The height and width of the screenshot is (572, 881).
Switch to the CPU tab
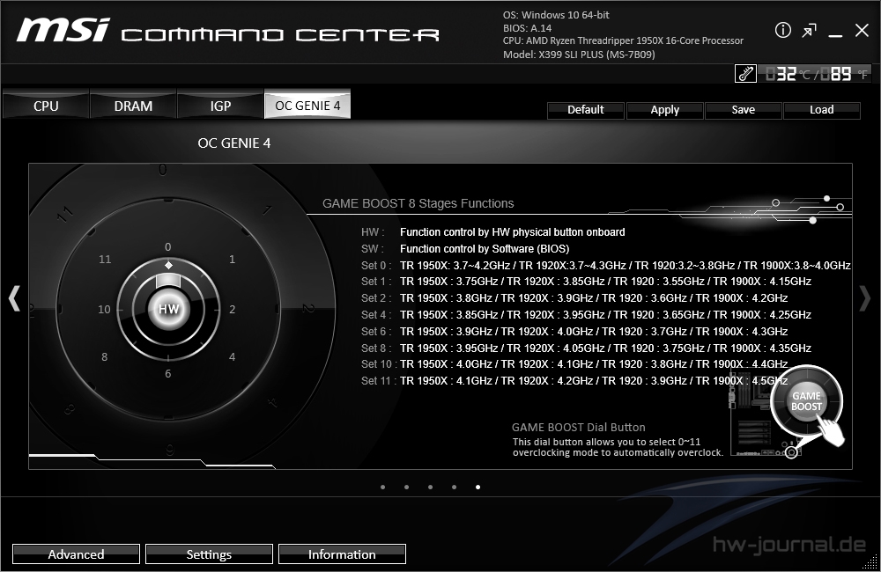46,106
